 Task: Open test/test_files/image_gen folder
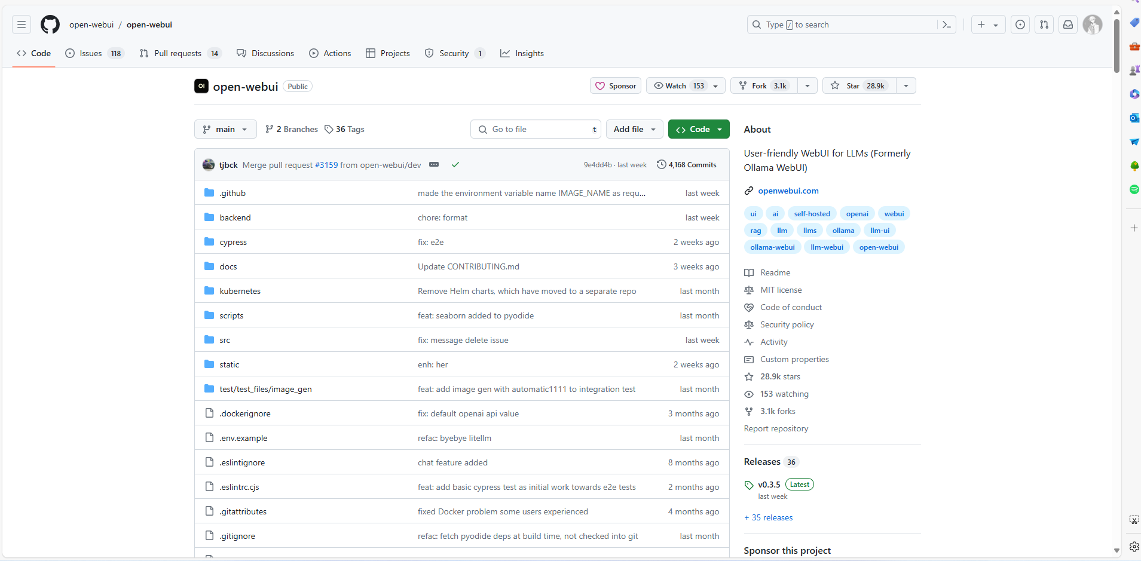pos(265,389)
